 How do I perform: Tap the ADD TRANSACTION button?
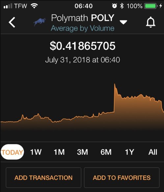click(x=43, y=178)
